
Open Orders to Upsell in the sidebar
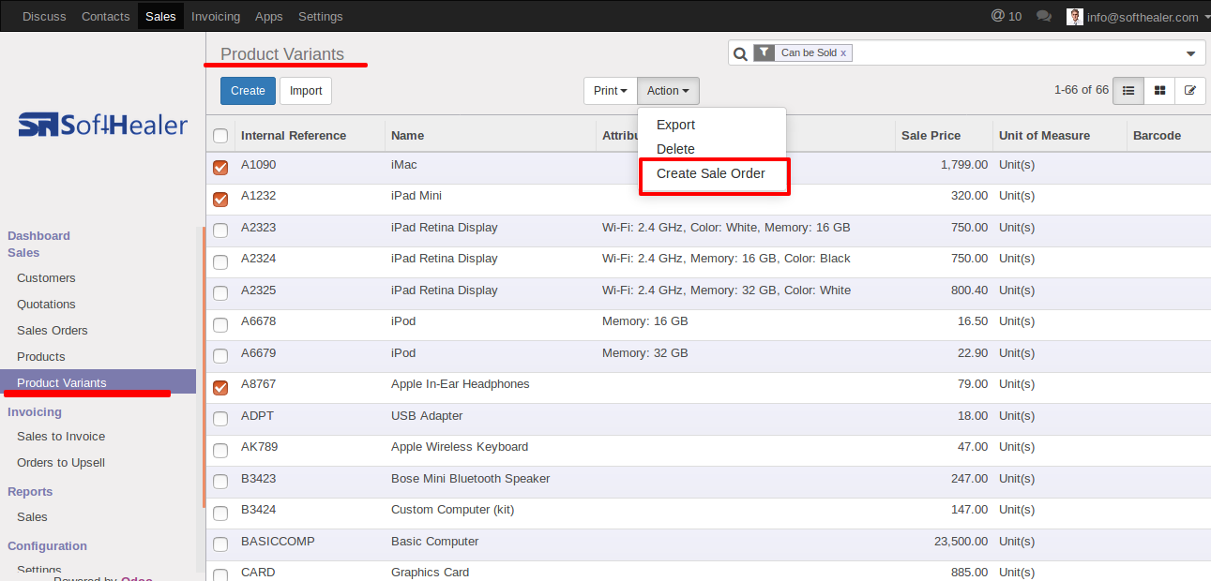pyautogui.click(x=61, y=463)
